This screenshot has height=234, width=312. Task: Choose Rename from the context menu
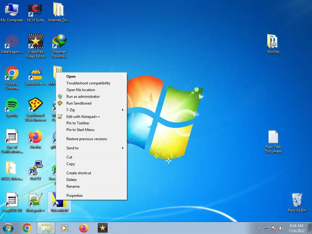[92, 186]
